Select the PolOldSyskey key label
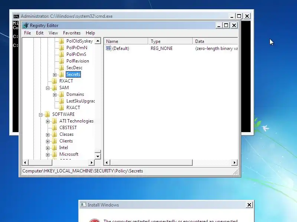297x222 pixels. tap(79, 41)
